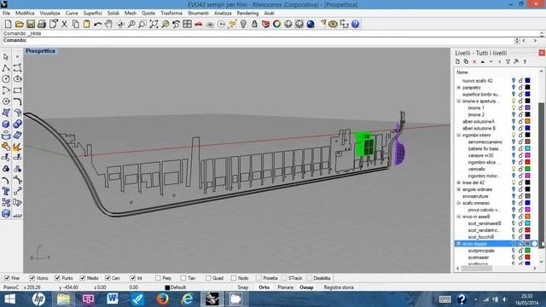This screenshot has width=546, height=307.
Task: Collapse the rinvio in asseB layer
Action: pyautogui.click(x=459, y=217)
